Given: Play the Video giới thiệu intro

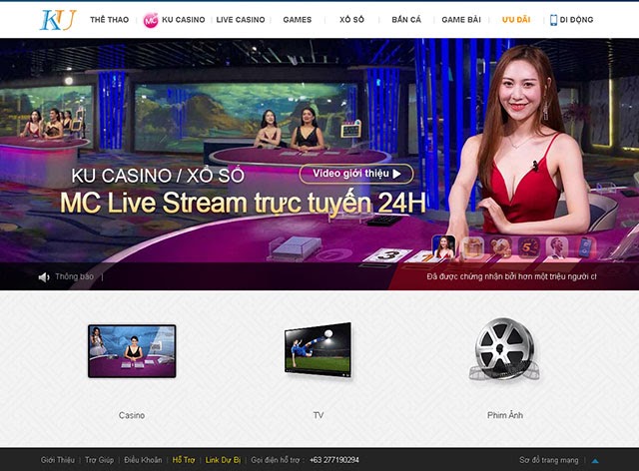Looking at the screenshot, I should pyautogui.click(x=356, y=174).
